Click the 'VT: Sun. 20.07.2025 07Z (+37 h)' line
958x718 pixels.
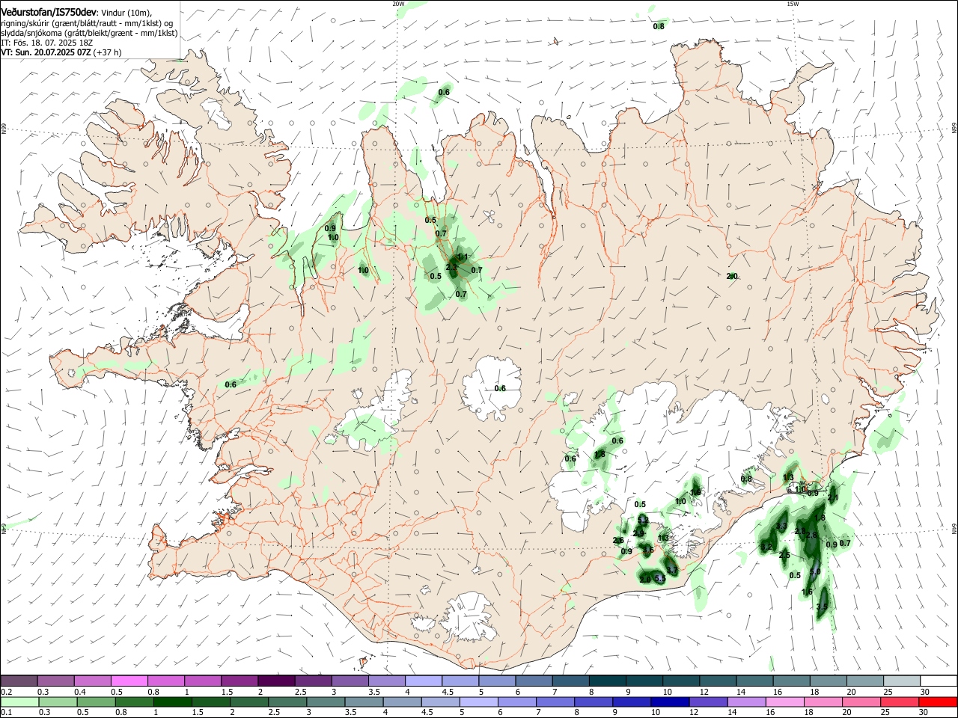click(x=61, y=52)
